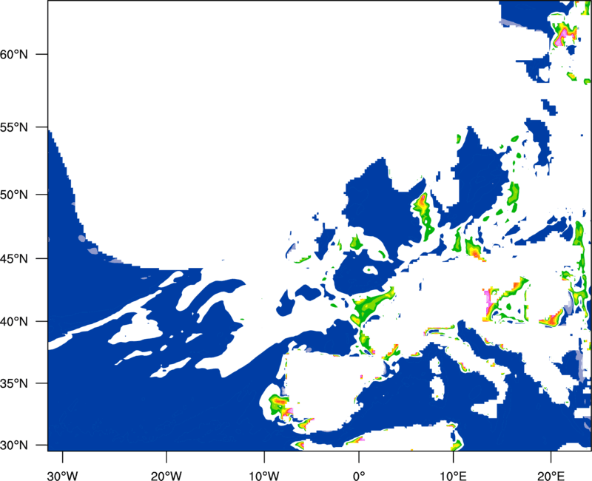The image size is (592, 481).
Task: Click the 30°N latitude label
Action: (x=14, y=445)
